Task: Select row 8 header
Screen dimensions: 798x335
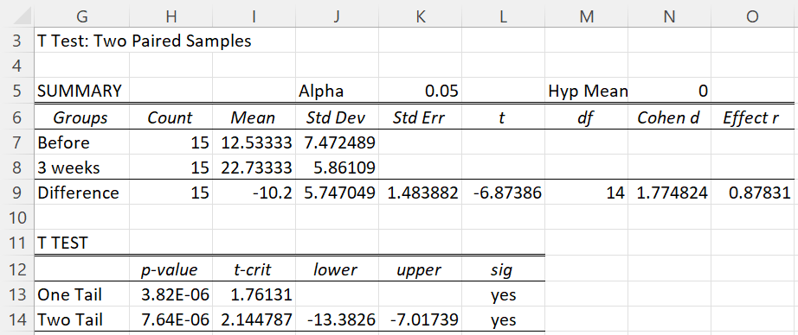Action: click(16, 167)
